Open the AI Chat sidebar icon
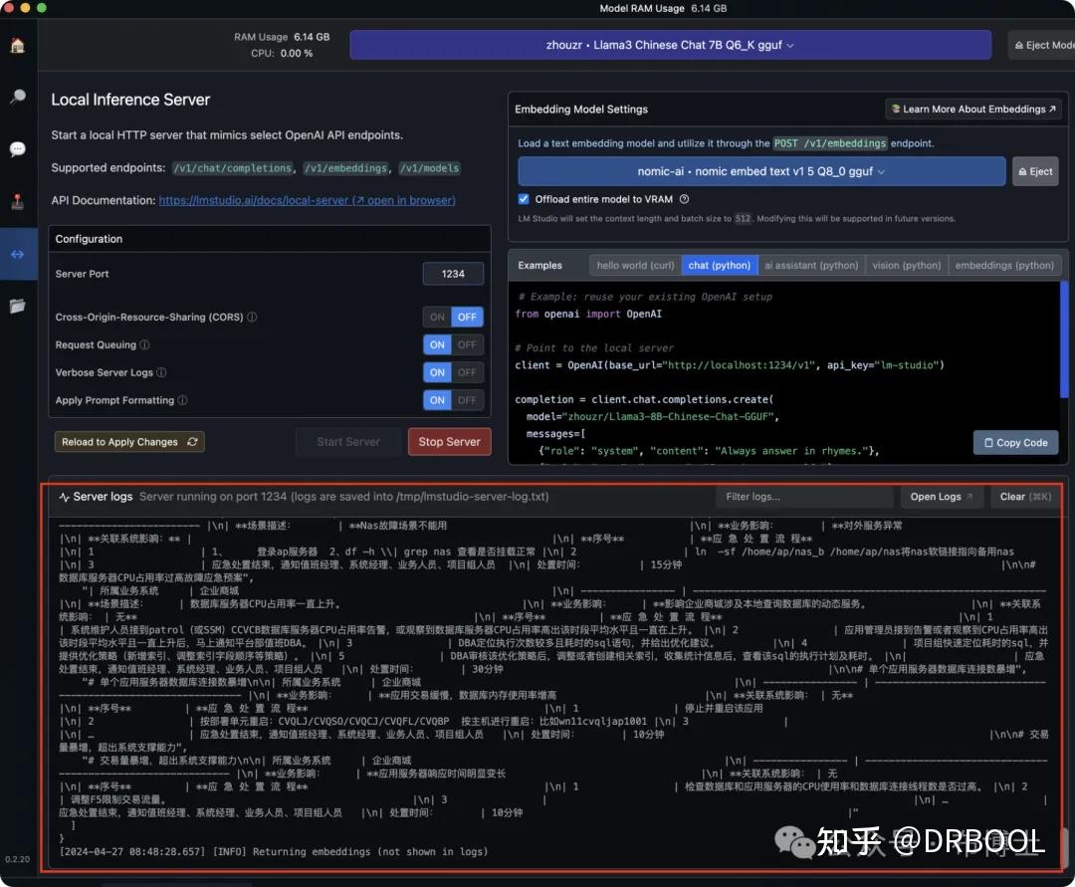Image resolution: width=1075 pixels, height=887 pixels. [x=18, y=149]
